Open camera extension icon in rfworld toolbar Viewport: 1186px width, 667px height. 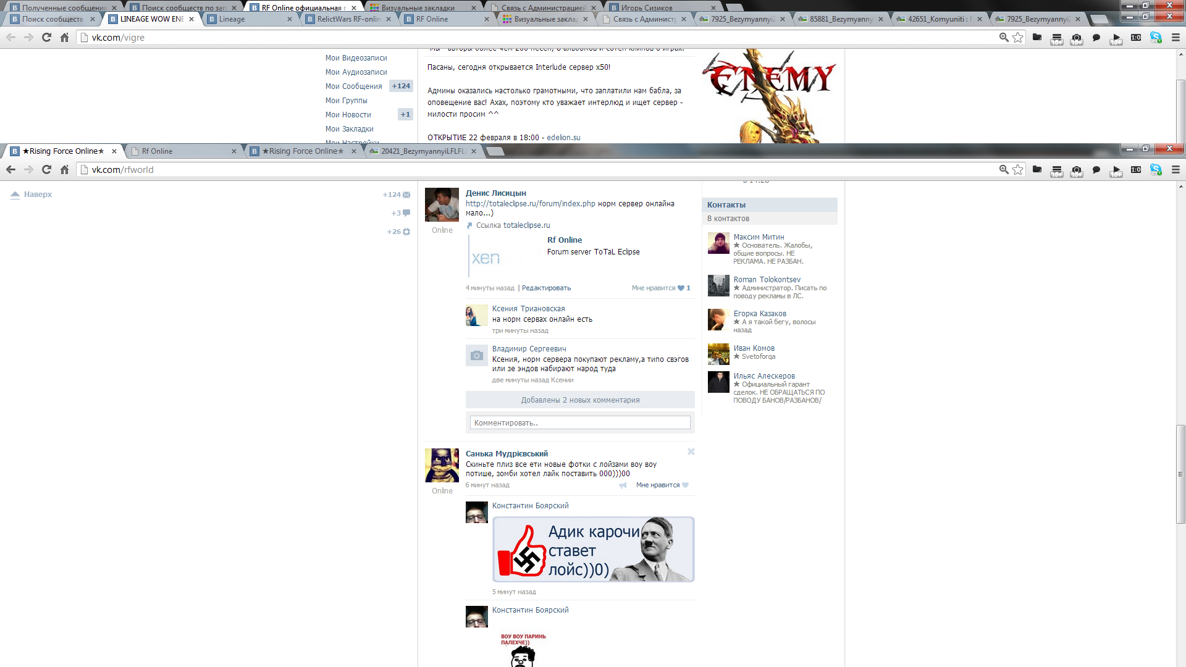point(1077,170)
